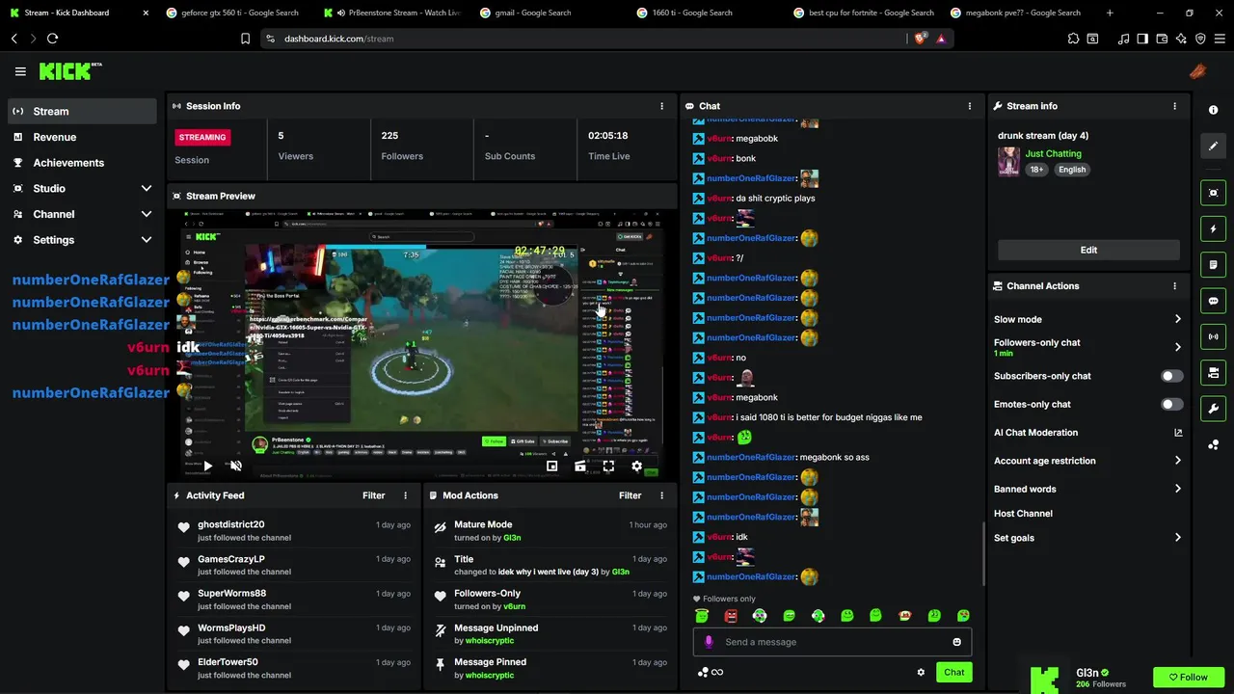Expand Studio section in sidebar
Image resolution: width=1234 pixels, height=694 pixels.
click(147, 189)
